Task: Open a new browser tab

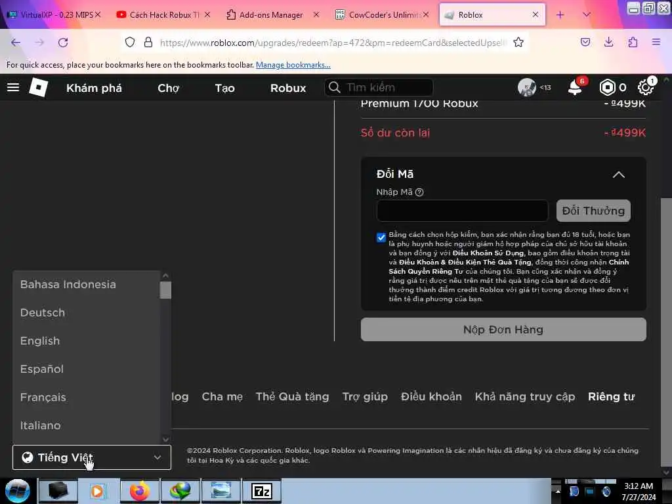Action: click(560, 15)
